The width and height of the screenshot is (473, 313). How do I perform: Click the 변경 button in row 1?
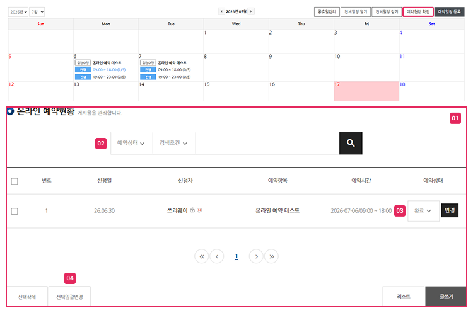click(450, 210)
